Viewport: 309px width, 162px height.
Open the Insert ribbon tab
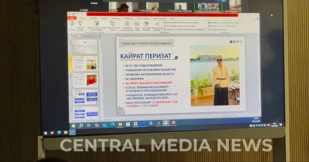(94, 18)
